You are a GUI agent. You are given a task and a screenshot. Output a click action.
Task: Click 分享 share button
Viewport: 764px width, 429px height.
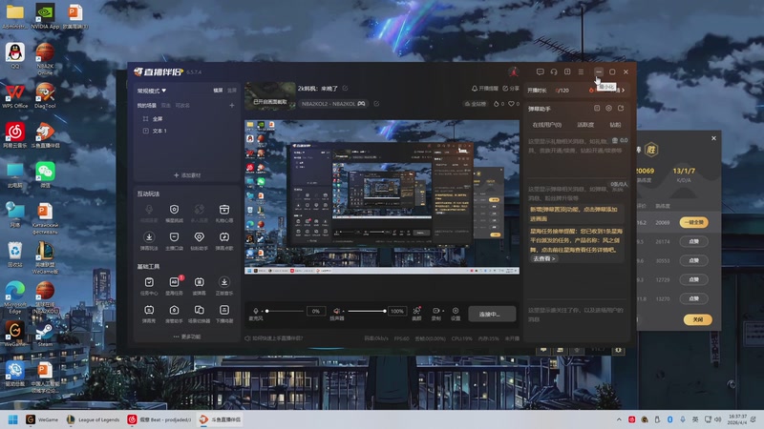(x=511, y=89)
